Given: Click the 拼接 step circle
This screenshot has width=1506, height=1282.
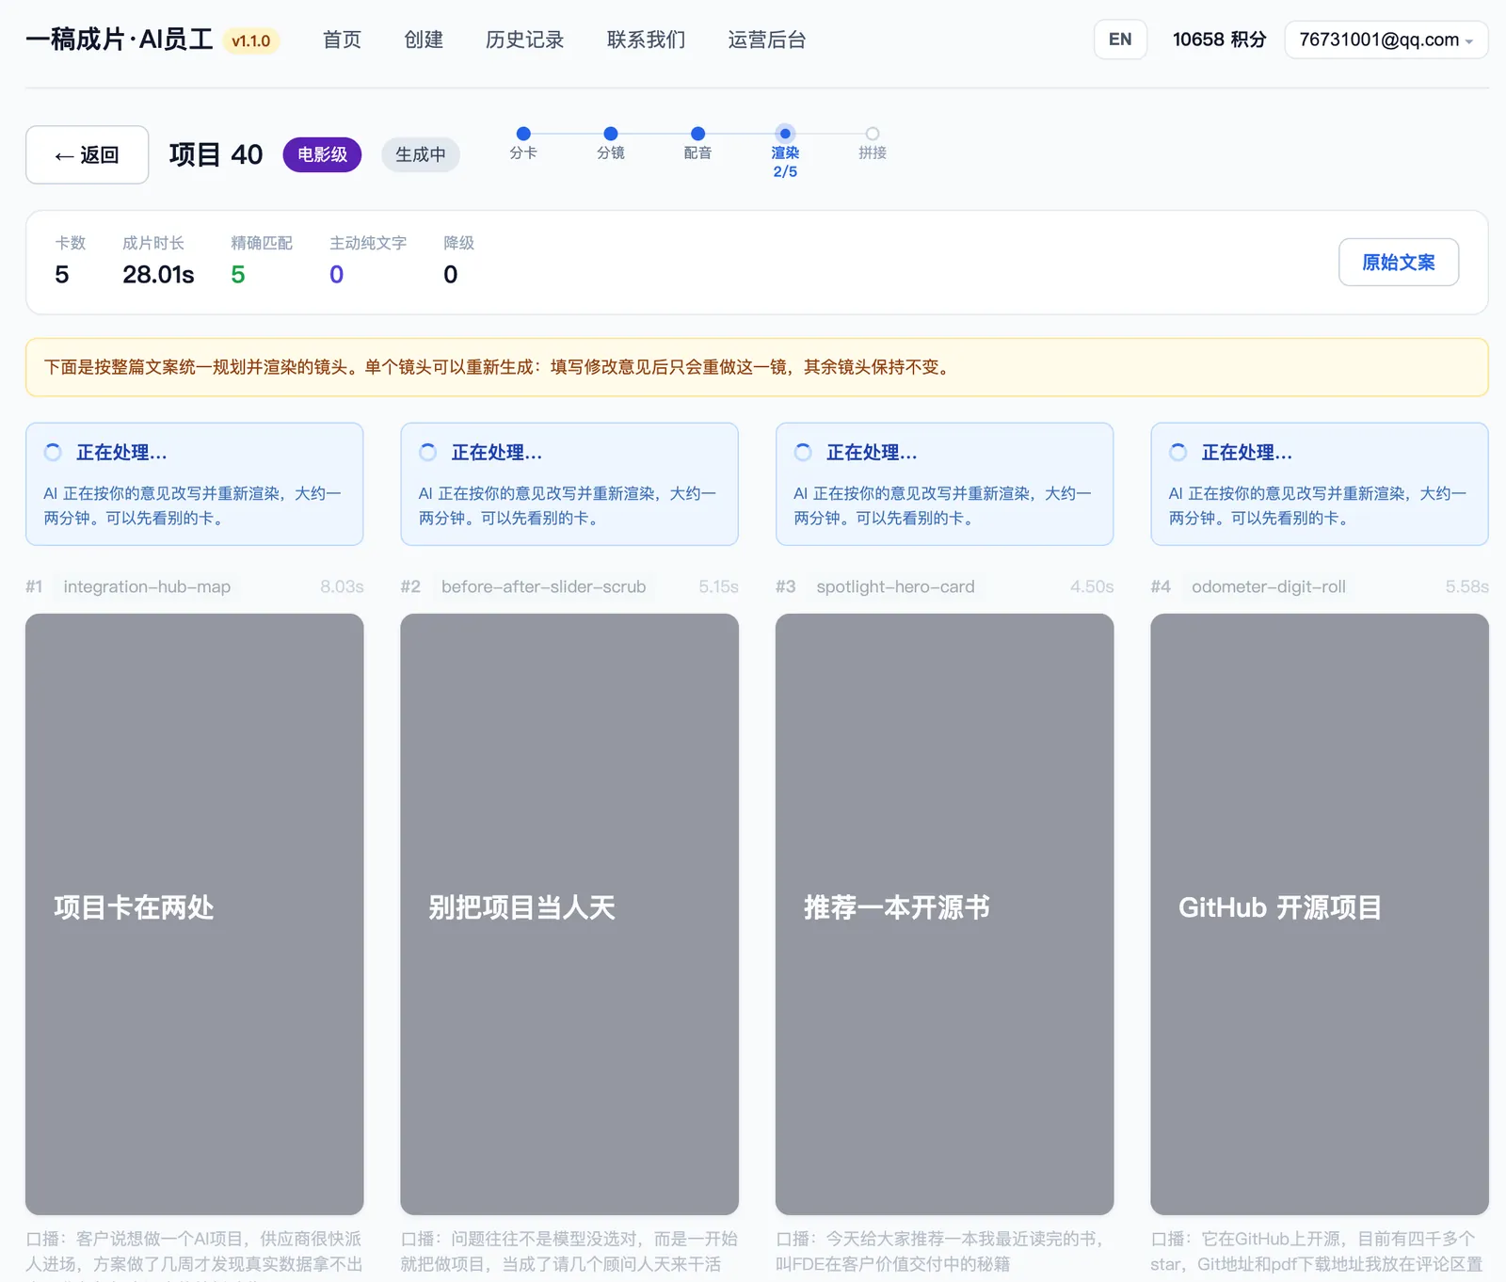Looking at the screenshot, I should pyautogui.click(x=873, y=134).
